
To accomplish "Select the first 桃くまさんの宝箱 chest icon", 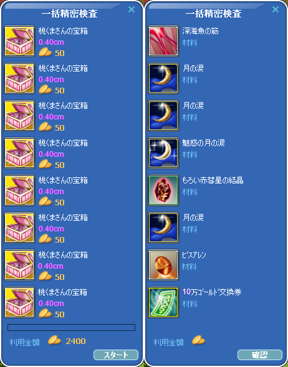I will pyautogui.click(x=19, y=41).
